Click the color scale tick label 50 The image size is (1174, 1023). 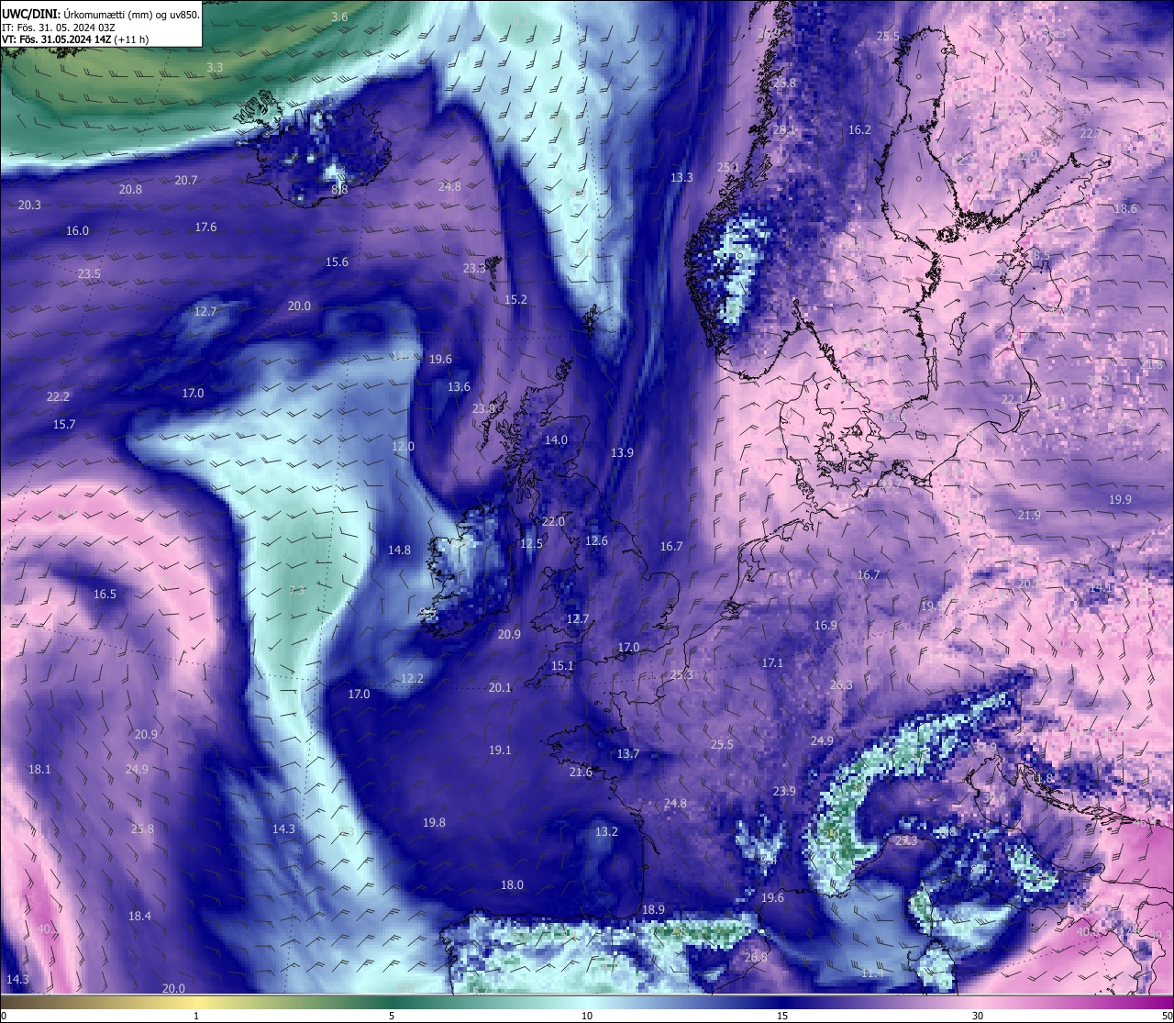click(1167, 1016)
